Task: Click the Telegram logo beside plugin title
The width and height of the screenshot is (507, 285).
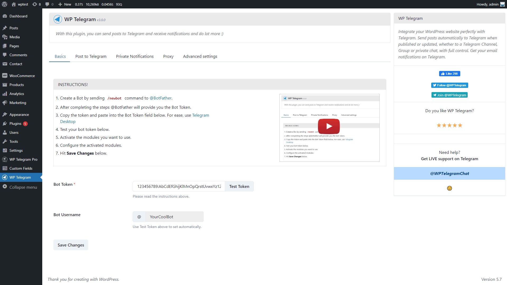Action: click(x=58, y=19)
